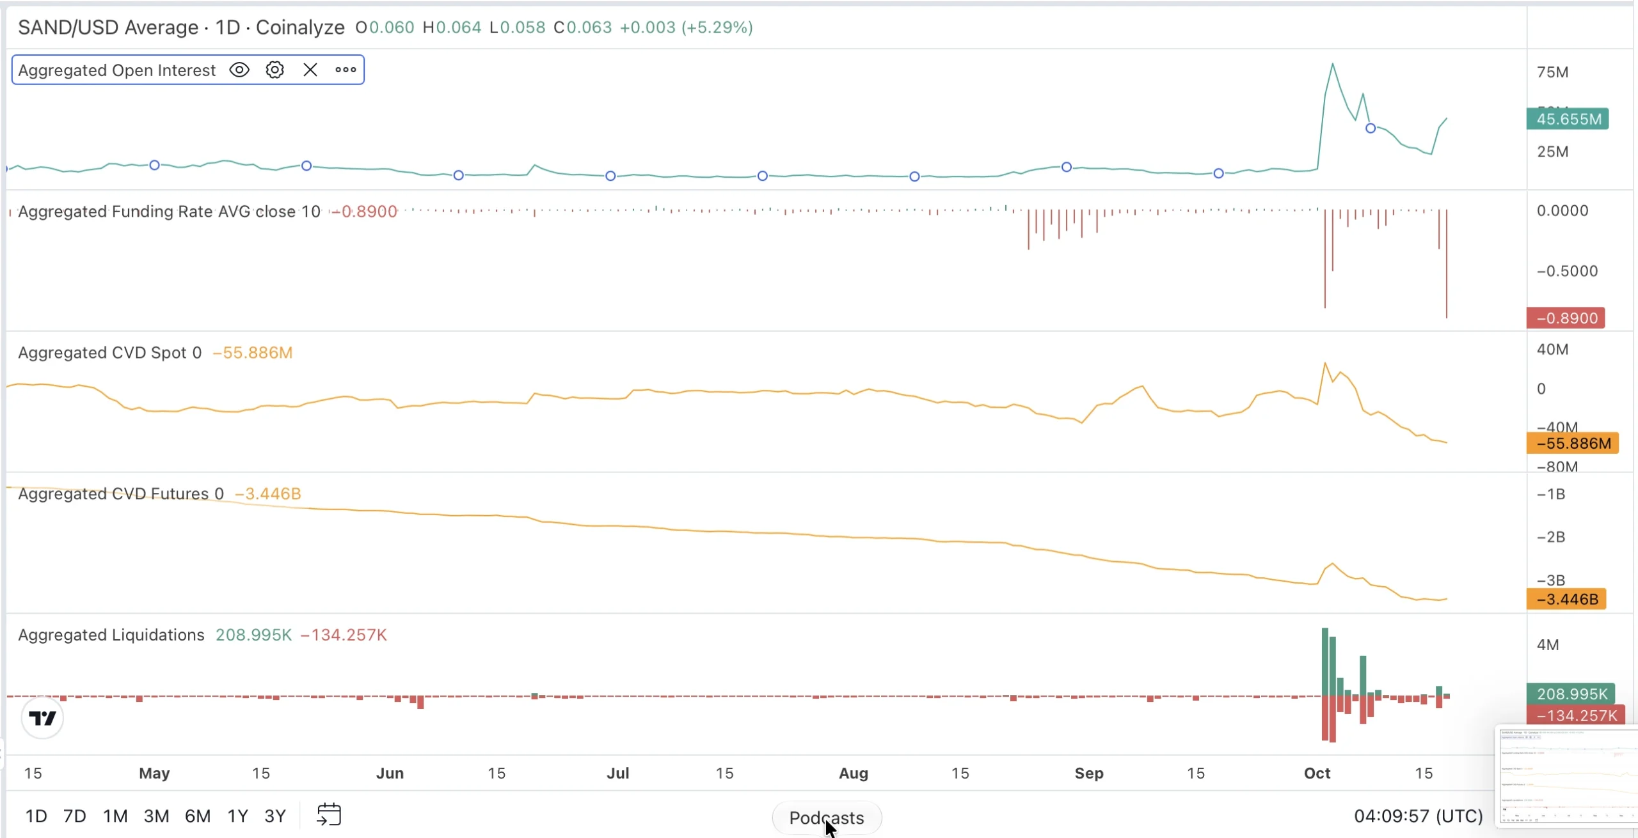Click the 45.655M open interest price label
The height and width of the screenshot is (838, 1638).
(1568, 119)
